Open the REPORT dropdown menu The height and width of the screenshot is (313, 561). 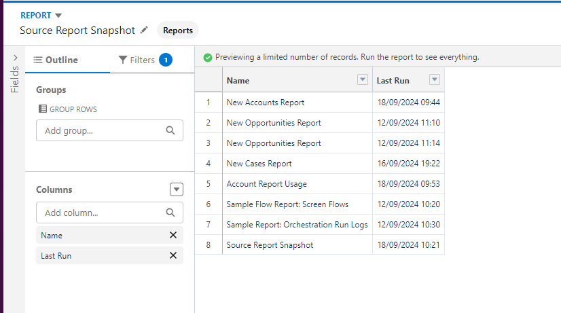tap(58, 15)
